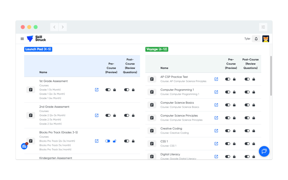Click the lock icon for Creative Coding pre-course
Viewport: 288px width, 180px height.
[x=234, y=131]
